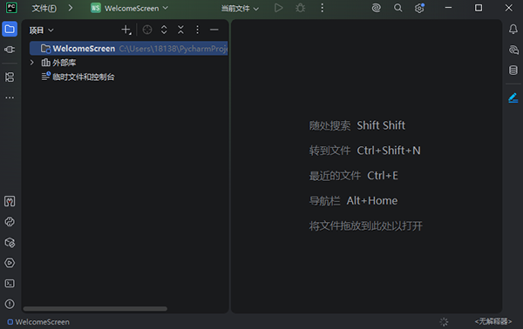Screen dimensions: 523x329
Task: Open the 项目 view dropdown
Action: tap(41, 30)
